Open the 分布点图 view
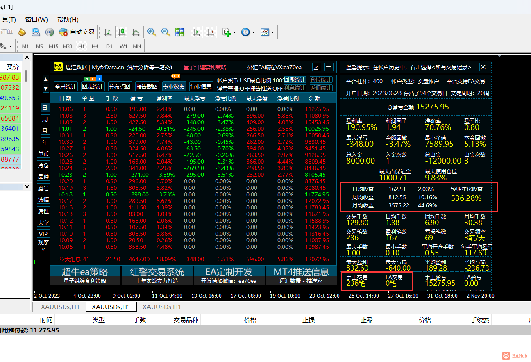 click(120, 87)
